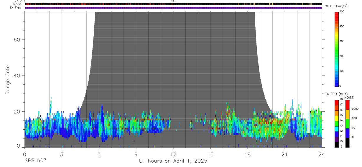The height and width of the screenshot is (167, 362).
Task: Click the "Range Gate" vertical axis title
Action: (x=7, y=79)
